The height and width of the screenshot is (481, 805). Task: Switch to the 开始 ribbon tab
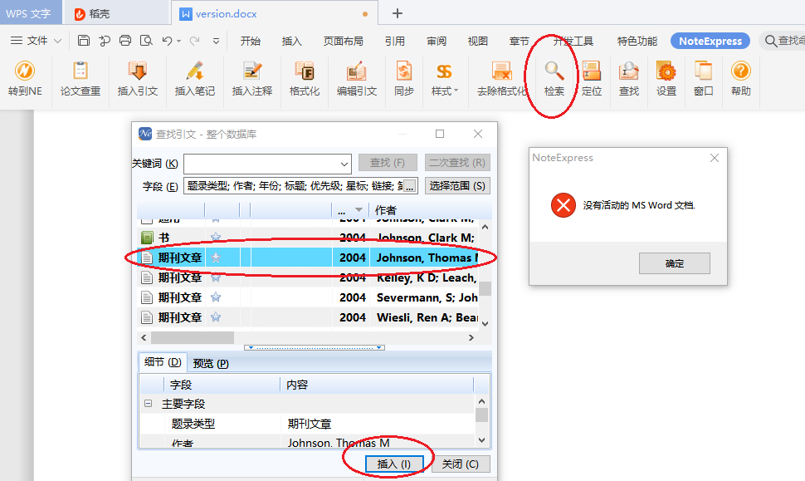(x=251, y=41)
